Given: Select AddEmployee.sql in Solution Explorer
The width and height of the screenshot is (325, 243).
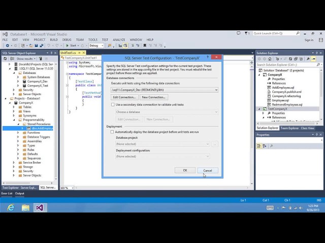Looking at the screenshot, I should coord(283,88).
